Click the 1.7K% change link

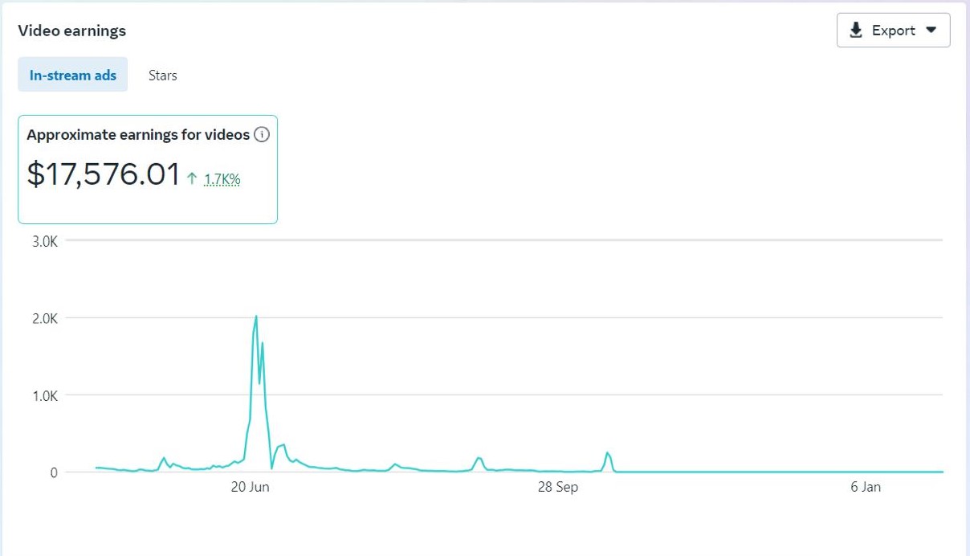[x=222, y=179]
